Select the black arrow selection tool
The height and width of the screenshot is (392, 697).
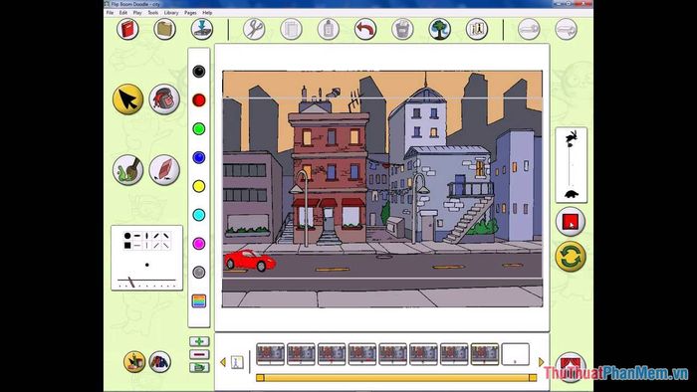tap(128, 99)
